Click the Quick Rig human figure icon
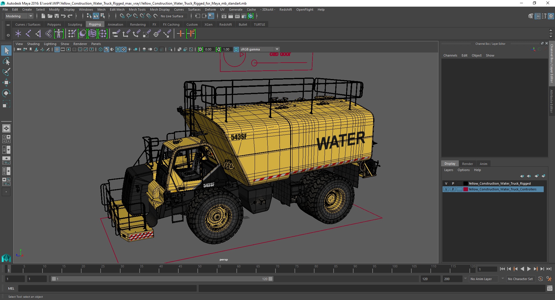The image size is (555, 300). point(59,34)
